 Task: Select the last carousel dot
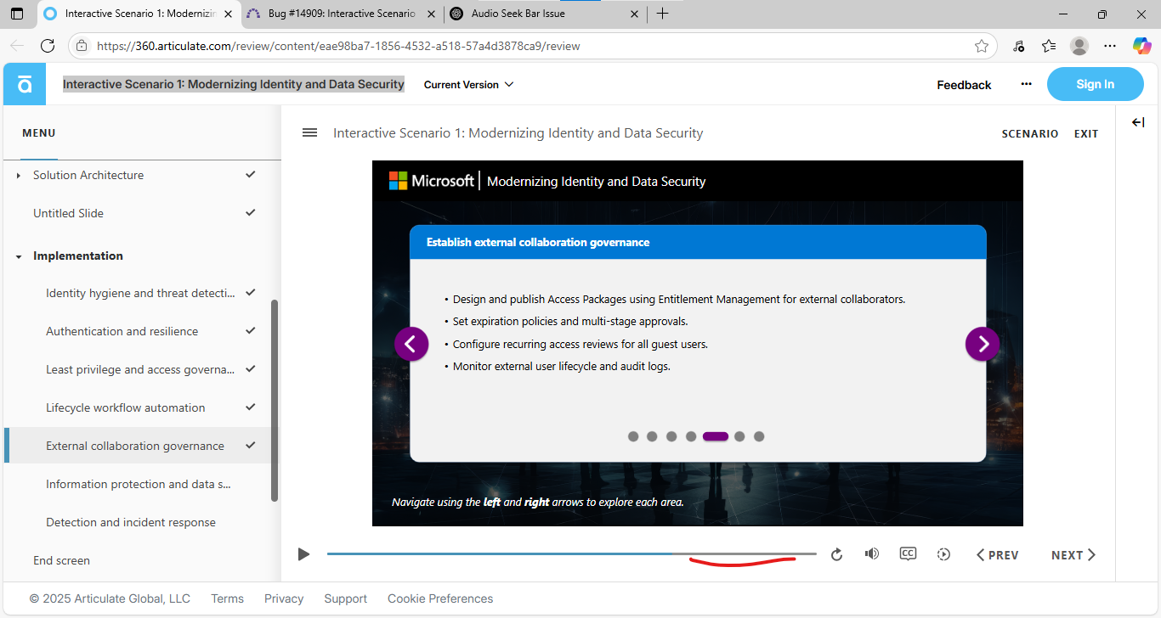pos(759,436)
